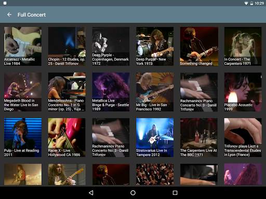Open bottom-row thumbnail showing seated audience
The height and width of the screenshot is (199, 266).
pyautogui.click(x=155, y=175)
